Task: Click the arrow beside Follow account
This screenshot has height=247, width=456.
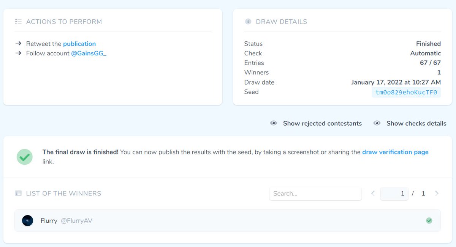Action: 18,53
